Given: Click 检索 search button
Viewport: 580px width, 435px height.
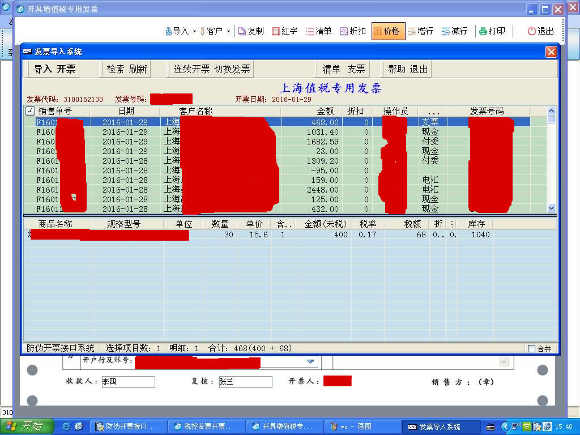Looking at the screenshot, I should coord(116,69).
